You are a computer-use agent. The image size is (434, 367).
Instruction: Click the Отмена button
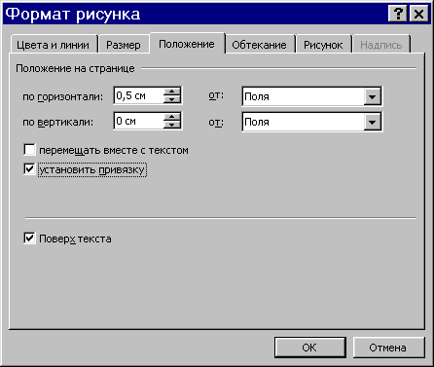tap(388, 348)
